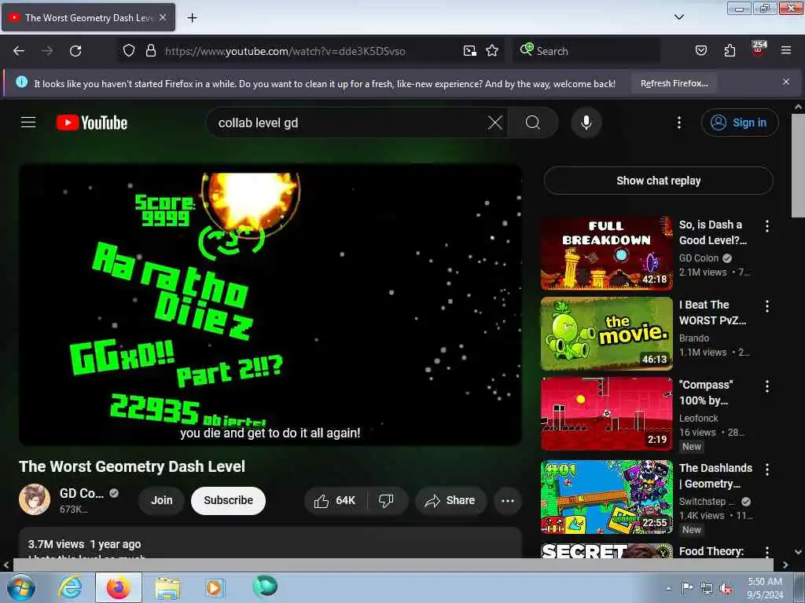805x603 pixels.
Task: Click the '3.7M views 1 year ago' description text
Action: click(84, 544)
